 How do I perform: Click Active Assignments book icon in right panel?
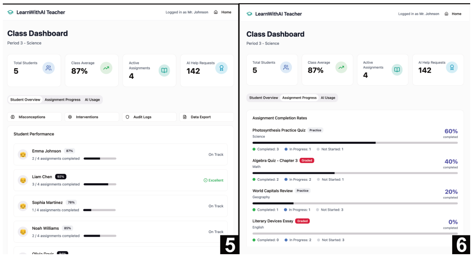tap(397, 70)
